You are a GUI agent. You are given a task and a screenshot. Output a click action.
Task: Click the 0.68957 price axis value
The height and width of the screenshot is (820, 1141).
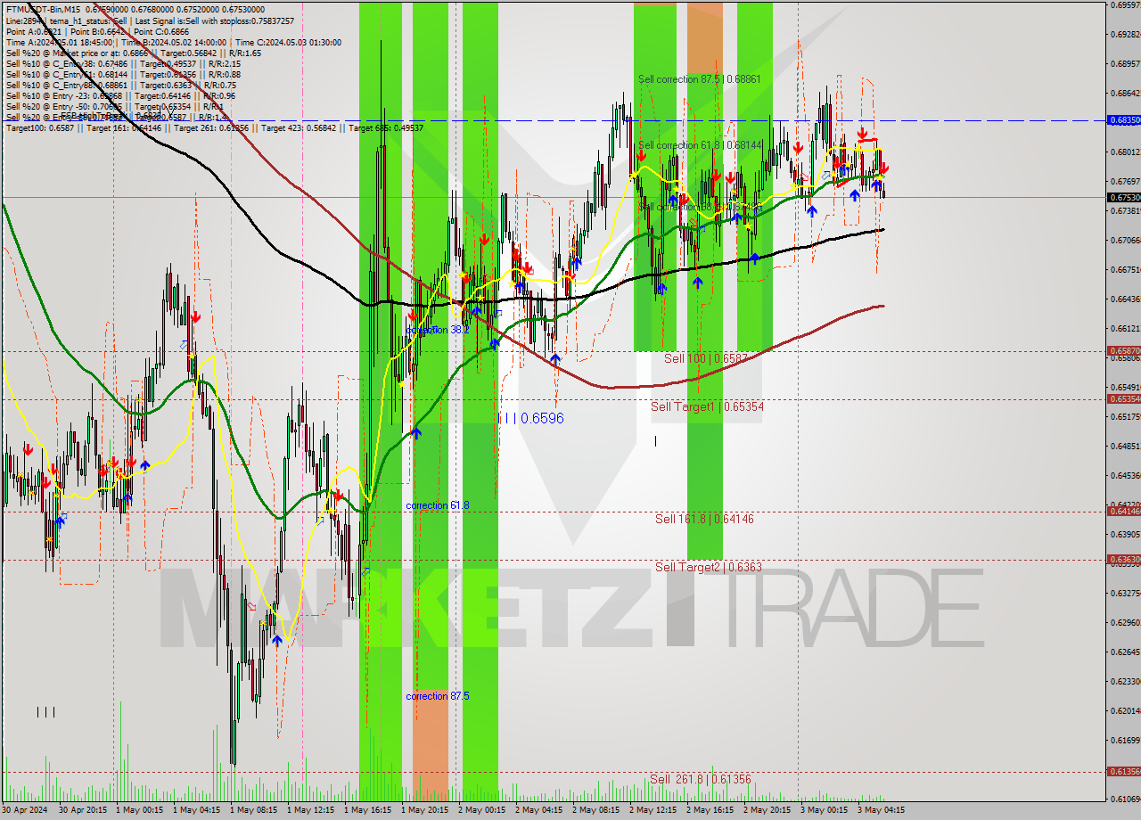1126,64
